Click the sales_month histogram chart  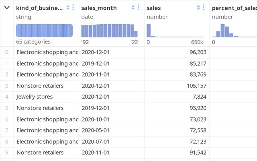pyautogui.click(x=109, y=31)
